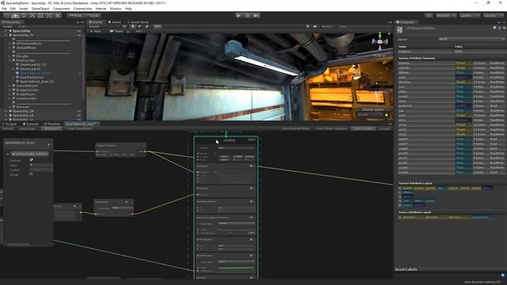This screenshot has width=507, height=285.
Task: Select the custom editor tools icon
Action: [x=58, y=16]
